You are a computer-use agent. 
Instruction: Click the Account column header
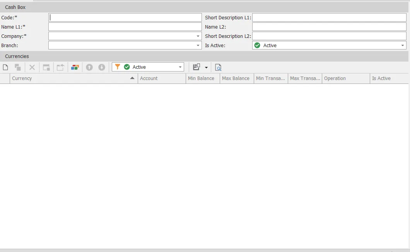pyautogui.click(x=162, y=78)
